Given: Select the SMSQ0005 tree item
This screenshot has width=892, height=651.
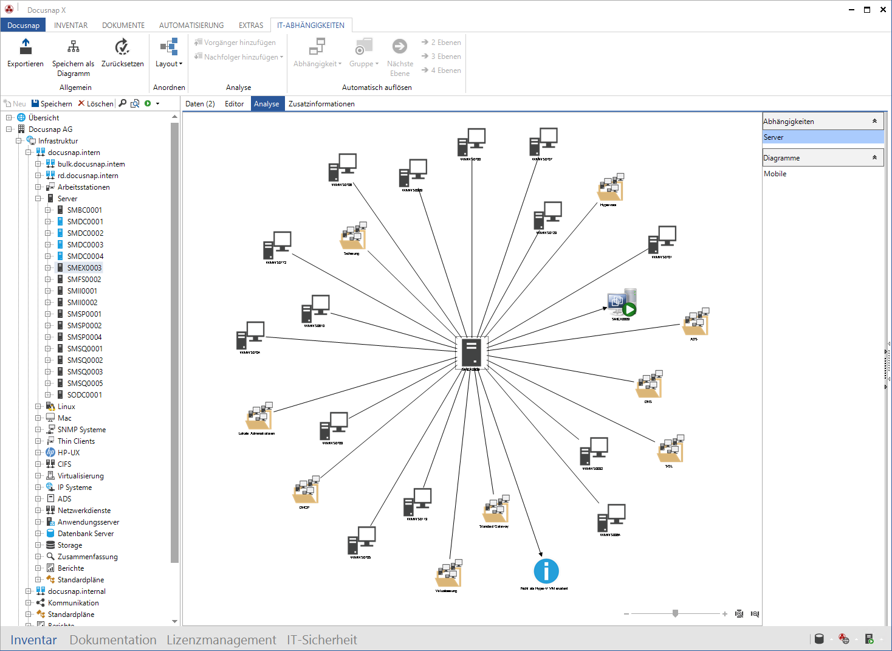Looking at the screenshot, I should point(85,384).
